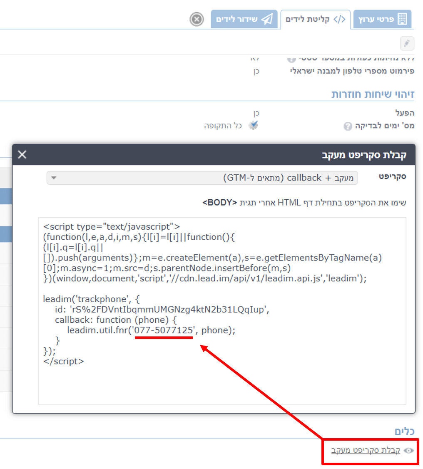The image size is (423, 469).
Task: Click the building icon on פרטי ערוץ tab
Action: tap(402, 19)
